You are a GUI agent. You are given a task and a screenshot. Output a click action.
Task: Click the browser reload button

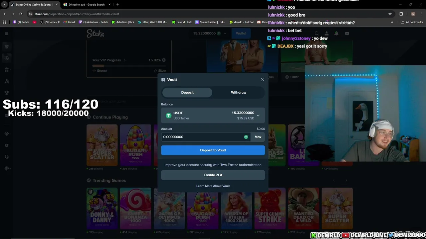point(21,14)
